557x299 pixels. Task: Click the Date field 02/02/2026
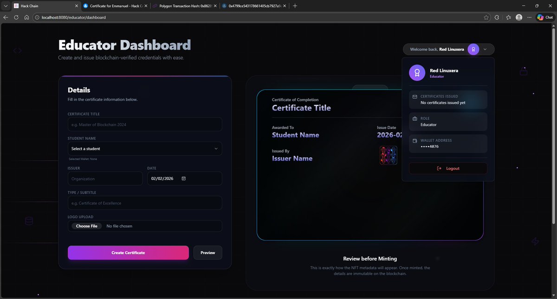tap(184, 178)
